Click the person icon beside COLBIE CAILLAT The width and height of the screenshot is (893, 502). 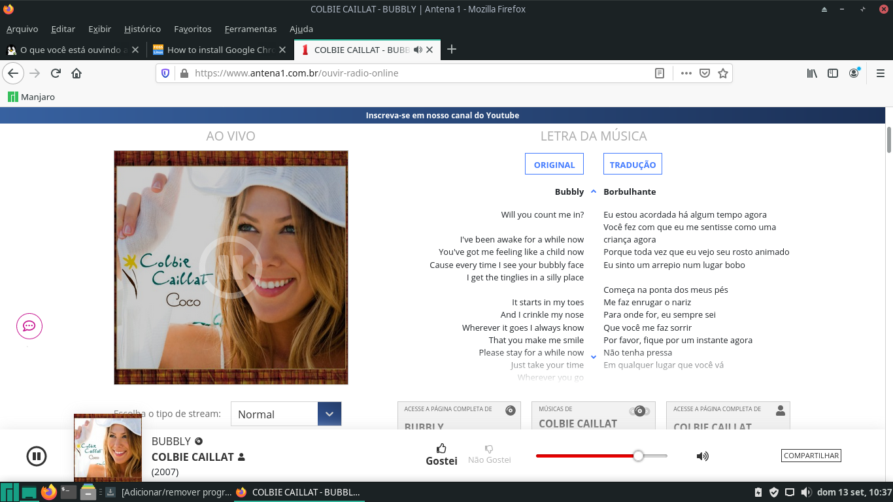coord(241,457)
